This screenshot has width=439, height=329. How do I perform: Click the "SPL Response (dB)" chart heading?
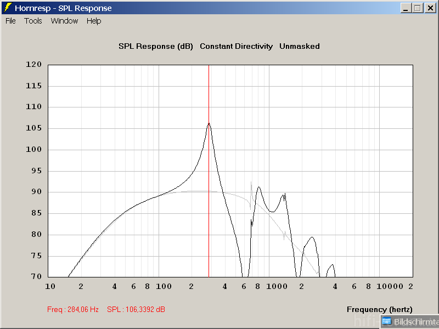[156, 47]
